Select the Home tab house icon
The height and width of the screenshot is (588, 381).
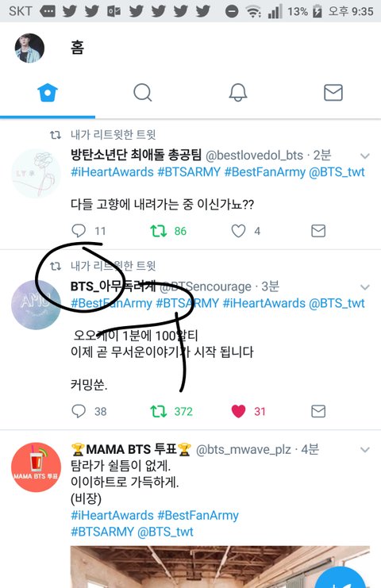(x=48, y=93)
